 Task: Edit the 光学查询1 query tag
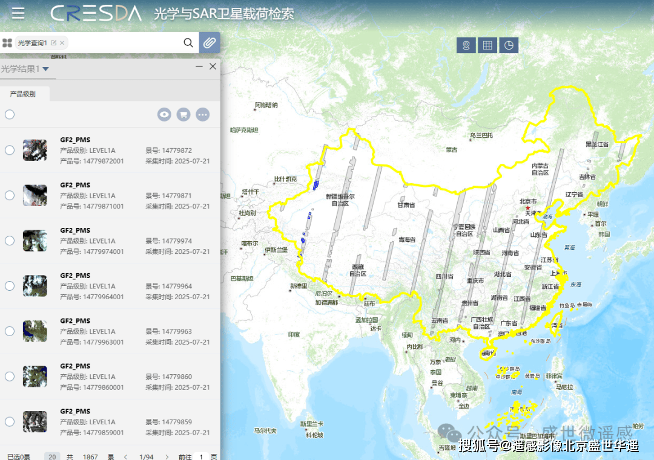pyautogui.click(x=53, y=43)
